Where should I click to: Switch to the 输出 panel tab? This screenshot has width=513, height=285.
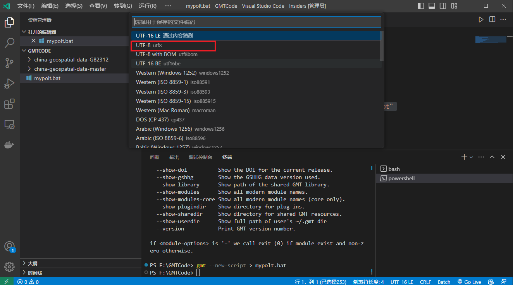click(174, 157)
